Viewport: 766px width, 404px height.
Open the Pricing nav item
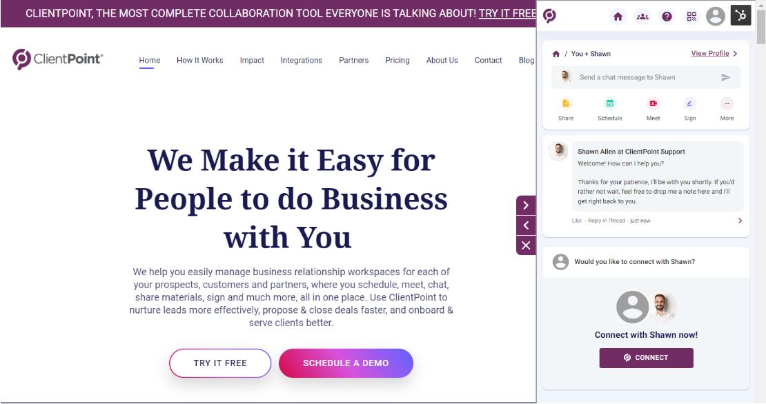397,61
